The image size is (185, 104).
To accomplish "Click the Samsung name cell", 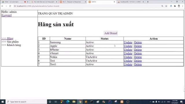I will coord(68,42).
